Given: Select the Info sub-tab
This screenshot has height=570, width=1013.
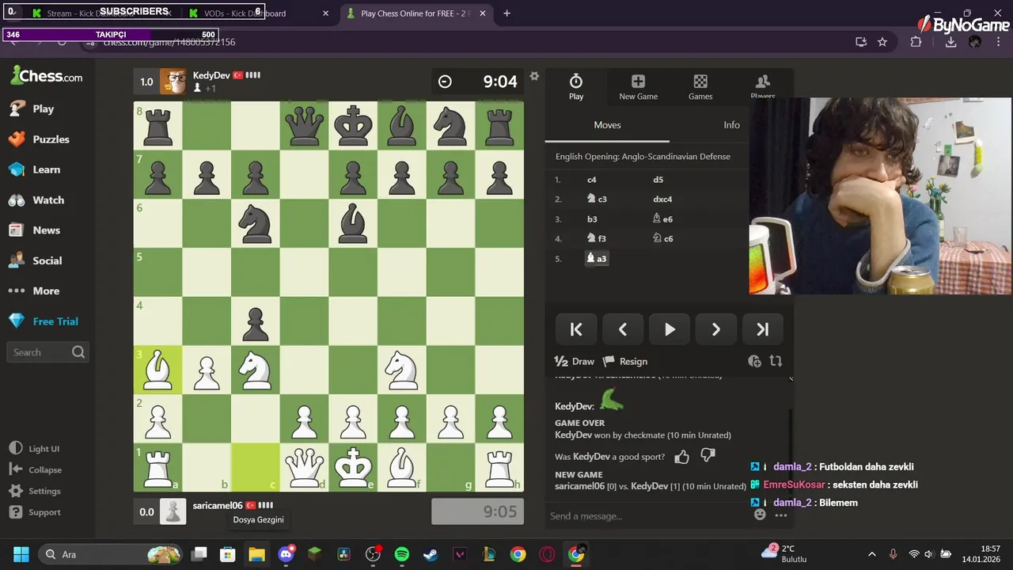Looking at the screenshot, I should [731, 125].
